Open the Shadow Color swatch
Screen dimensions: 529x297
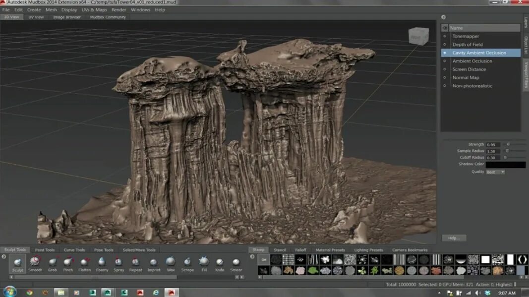(x=505, y=165)
